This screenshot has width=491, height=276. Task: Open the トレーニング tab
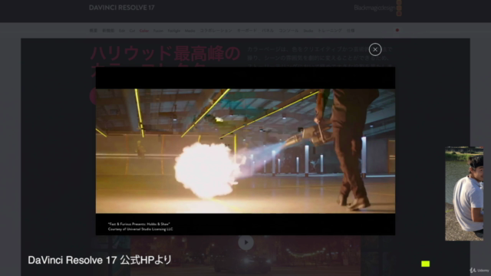coord(330,31)
